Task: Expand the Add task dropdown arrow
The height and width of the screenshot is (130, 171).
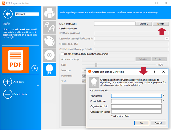Action: click(38, 86)
